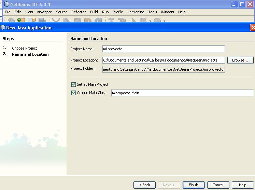This screenshot has width=255, height=190.
Task: Click the Clean and Build icon
Action: tap(122, 20)
